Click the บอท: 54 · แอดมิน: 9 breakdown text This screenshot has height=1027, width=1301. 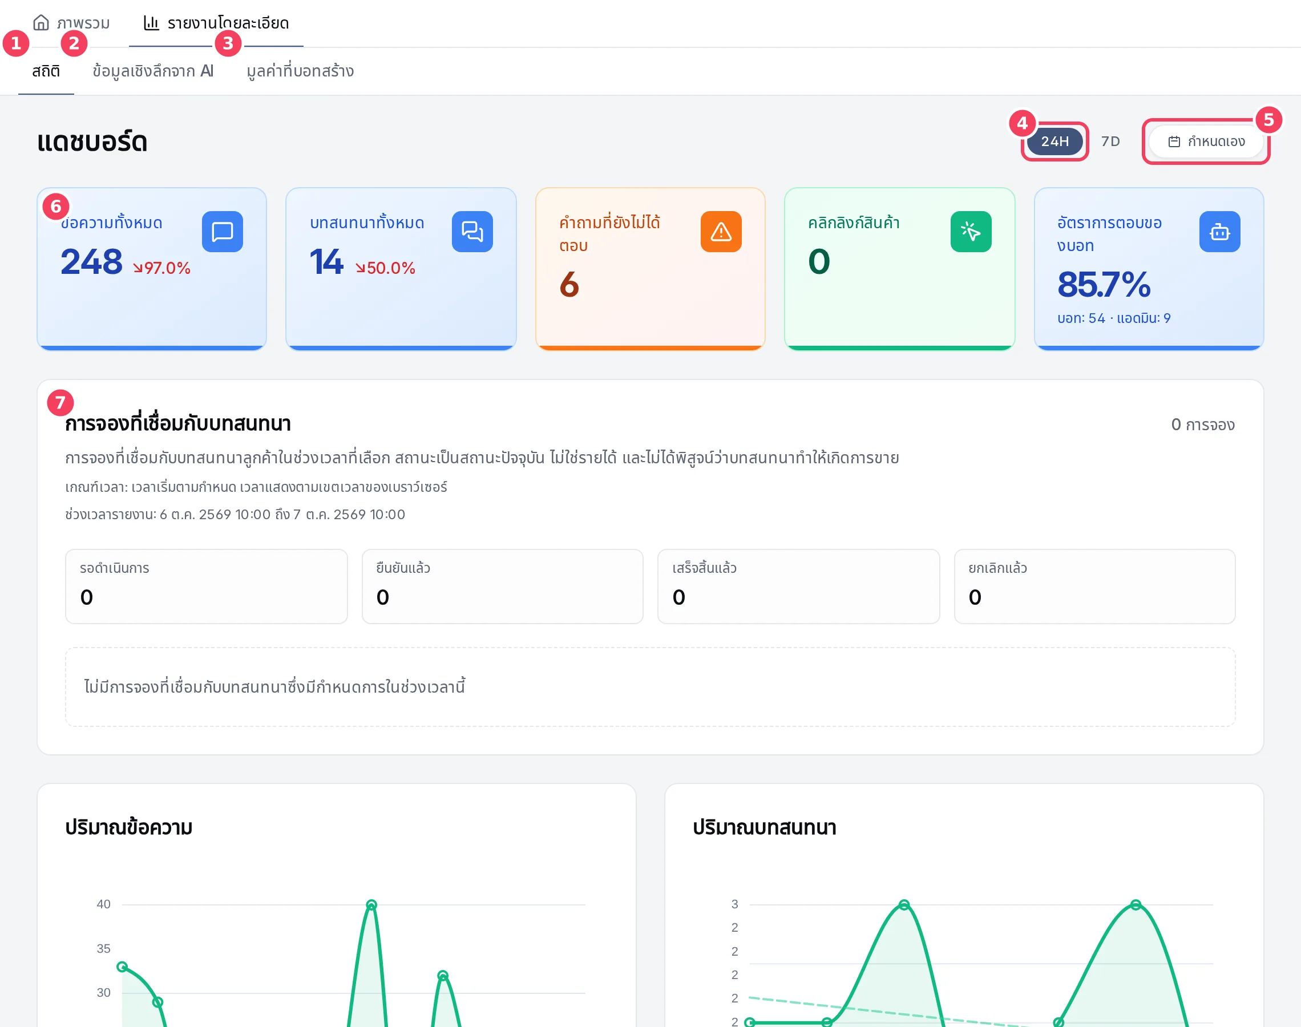pos(1113,318)
